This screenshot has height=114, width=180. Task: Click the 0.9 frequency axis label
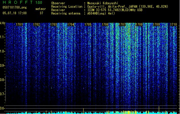click(x=2, y=66)
